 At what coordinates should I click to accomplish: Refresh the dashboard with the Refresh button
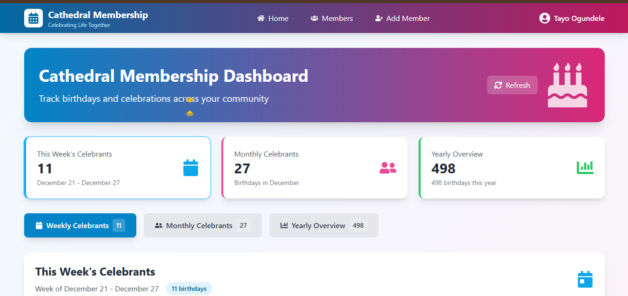[512, 85]
